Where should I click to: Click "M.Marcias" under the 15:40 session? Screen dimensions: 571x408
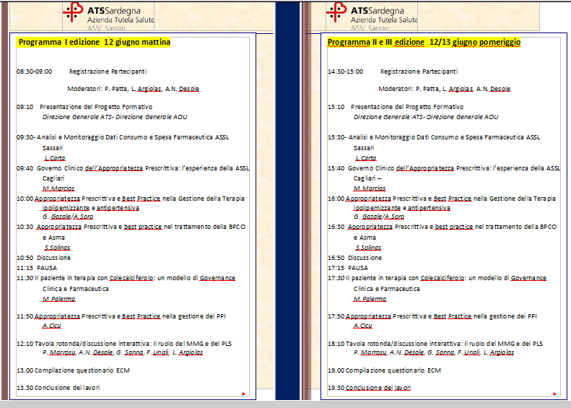(370, 188)
